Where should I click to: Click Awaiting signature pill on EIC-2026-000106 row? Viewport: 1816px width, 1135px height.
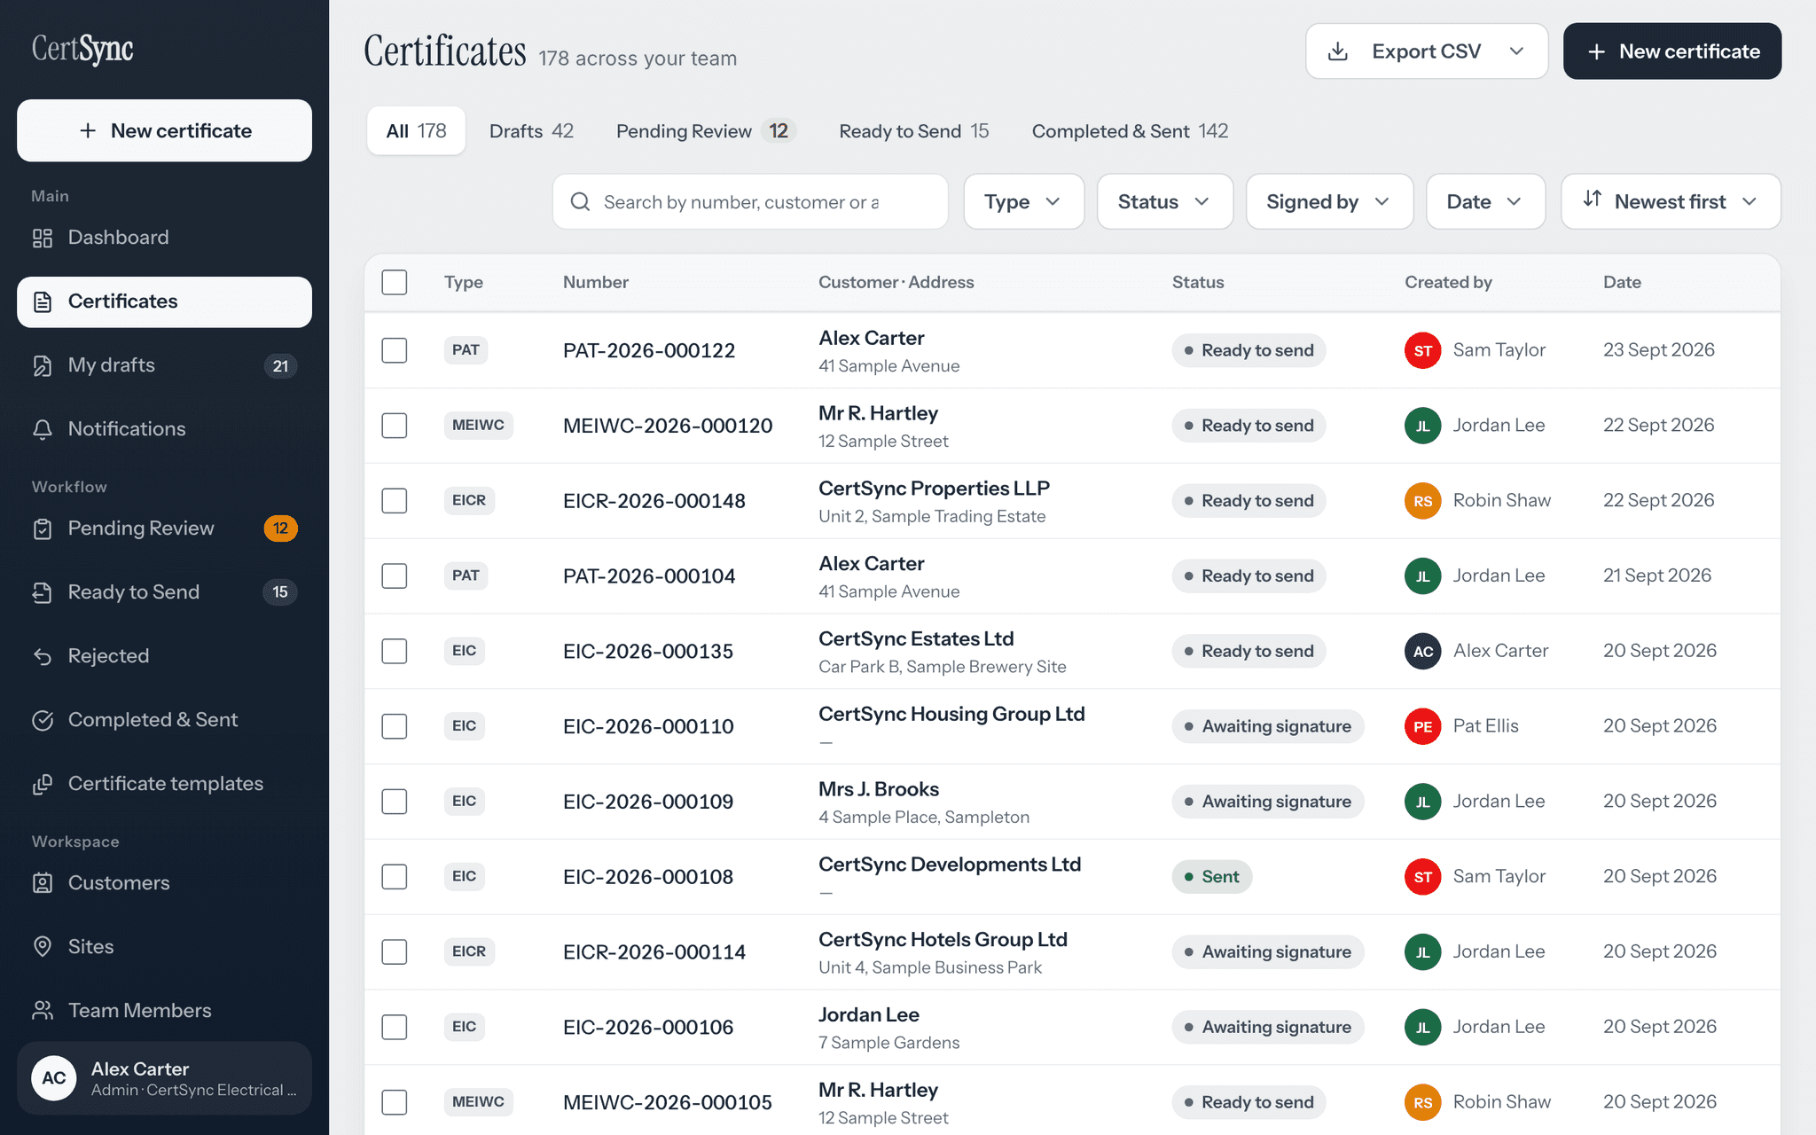click(x=1267, y=1027)
